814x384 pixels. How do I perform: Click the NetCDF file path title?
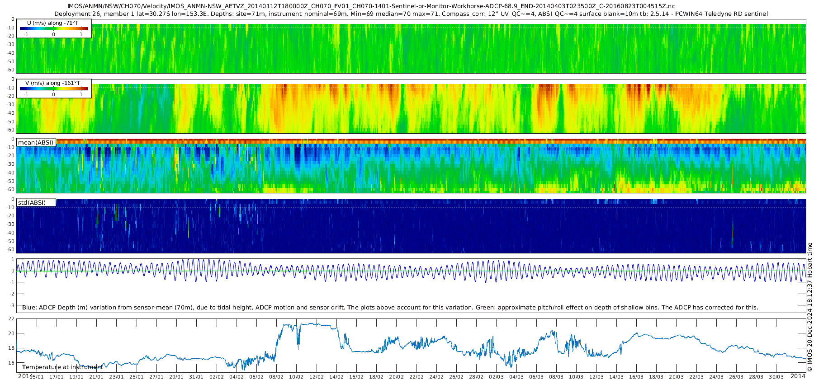coord(371,6)
